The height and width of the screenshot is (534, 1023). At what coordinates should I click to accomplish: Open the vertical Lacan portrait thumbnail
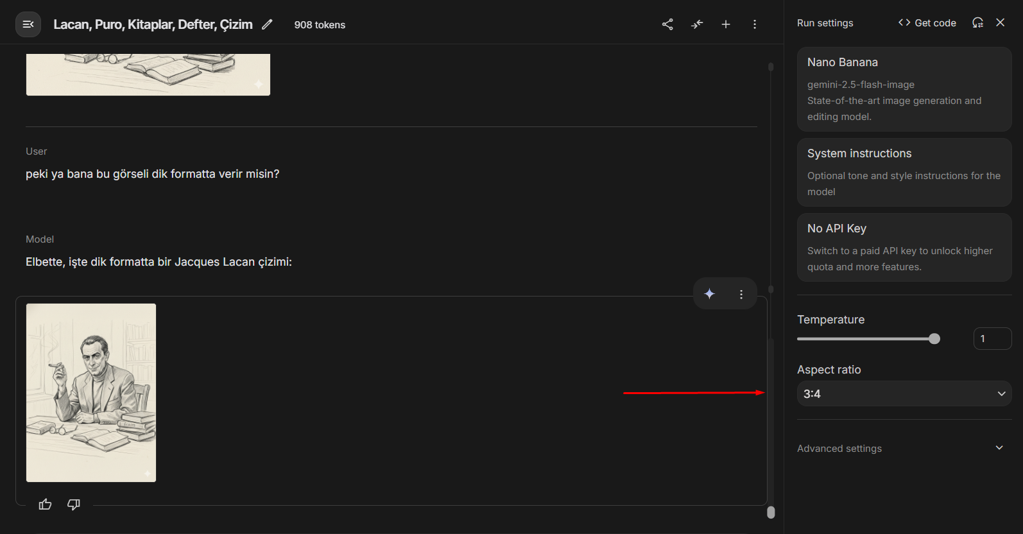click(91, 393)
